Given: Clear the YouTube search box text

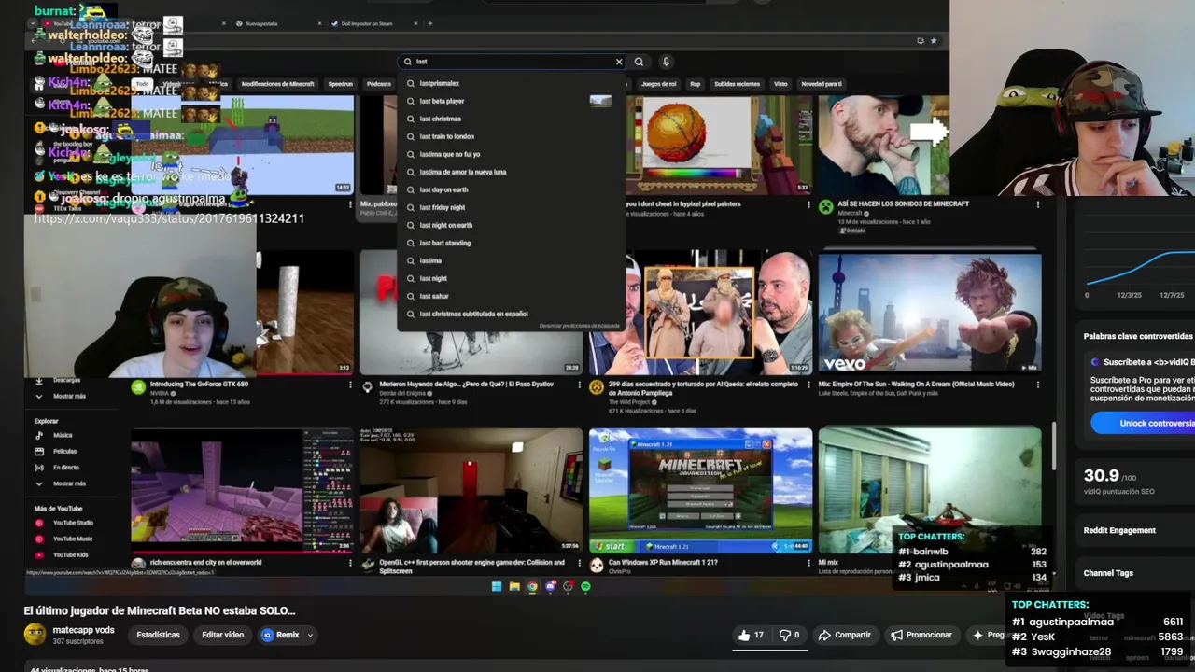Looking at the screenshot, I should (x=618, y=62).
